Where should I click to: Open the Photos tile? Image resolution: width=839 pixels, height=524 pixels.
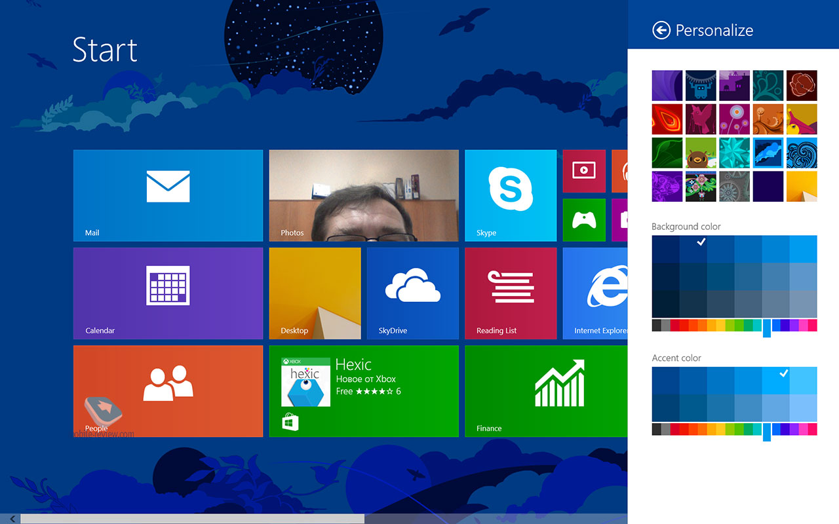pos(364,195)
